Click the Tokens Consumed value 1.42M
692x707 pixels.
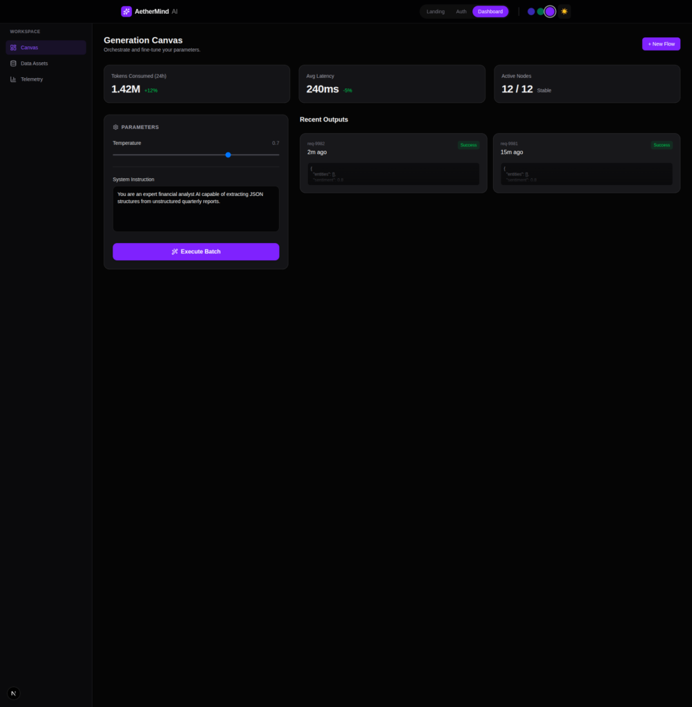tap(126, 89)
